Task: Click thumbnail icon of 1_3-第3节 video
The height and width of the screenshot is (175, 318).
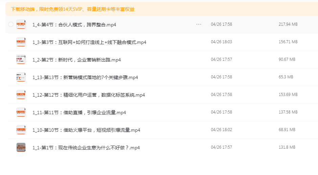Action: click(x=21, y=42)
